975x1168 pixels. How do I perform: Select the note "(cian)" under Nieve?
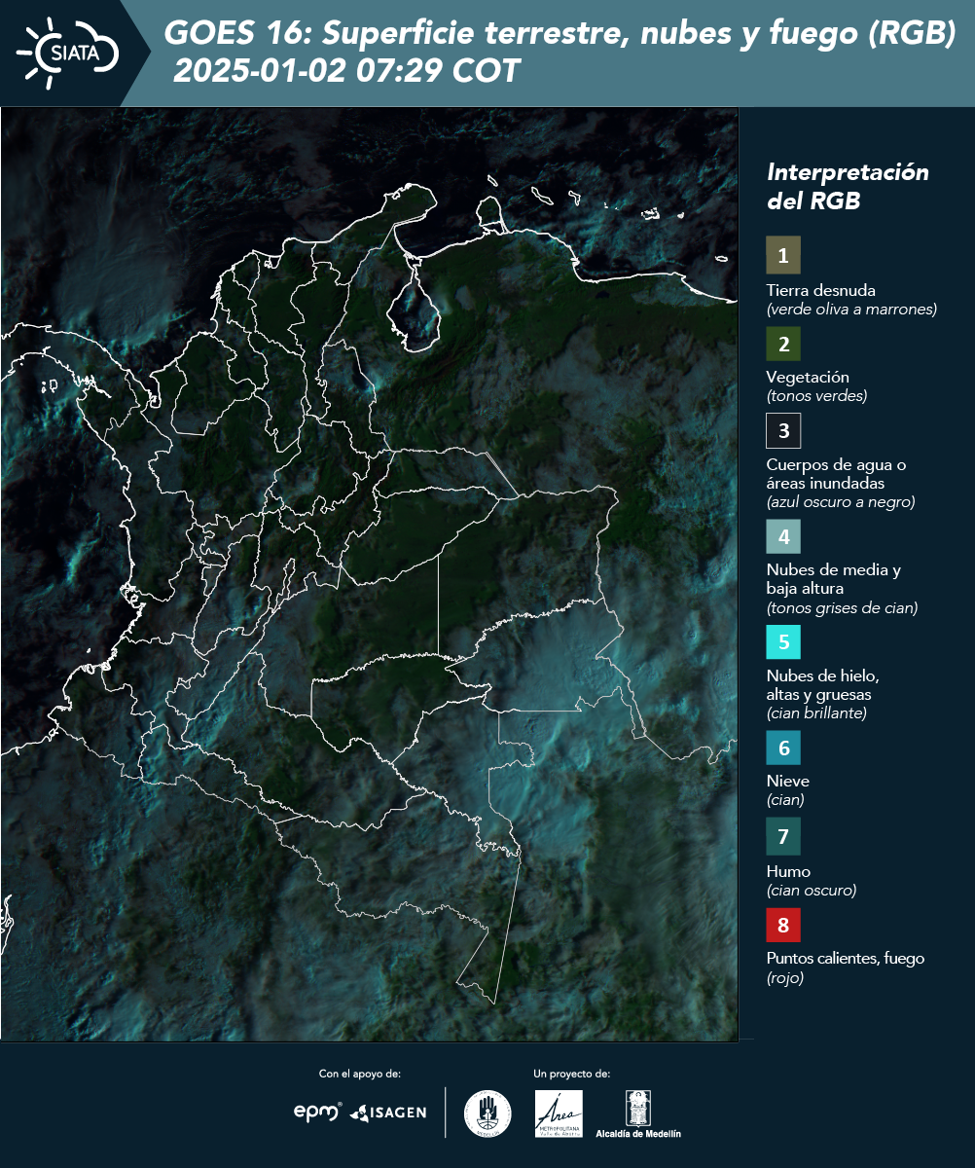click(785, 800)
